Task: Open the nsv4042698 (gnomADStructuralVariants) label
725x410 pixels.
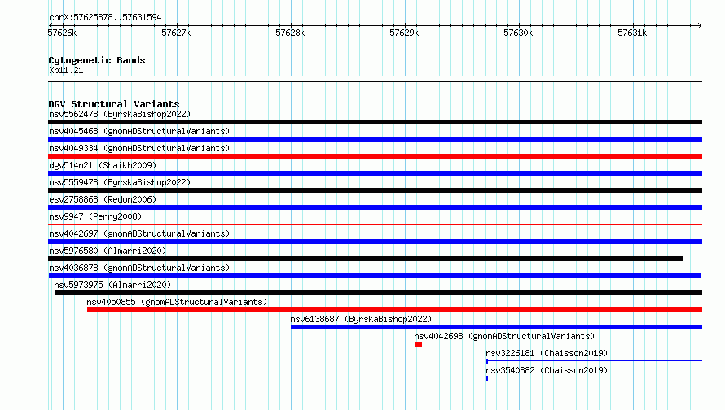Action: point(504,336)
